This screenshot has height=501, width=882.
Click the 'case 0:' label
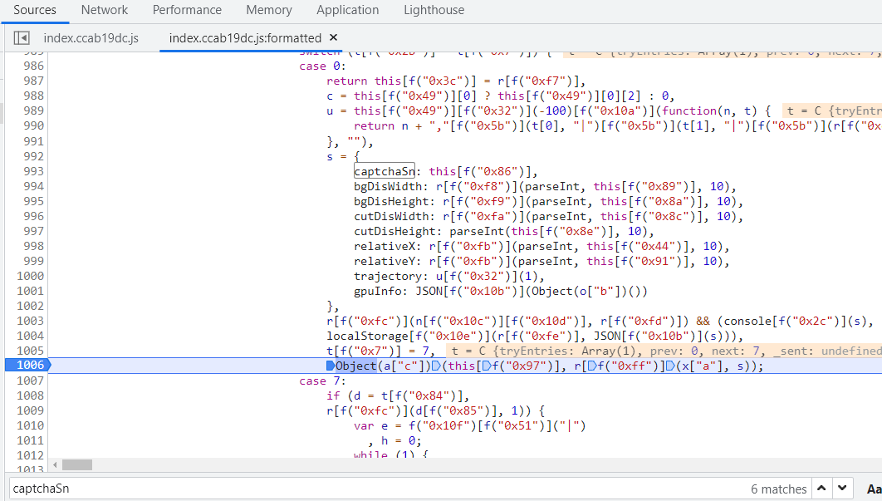[323, 66]
